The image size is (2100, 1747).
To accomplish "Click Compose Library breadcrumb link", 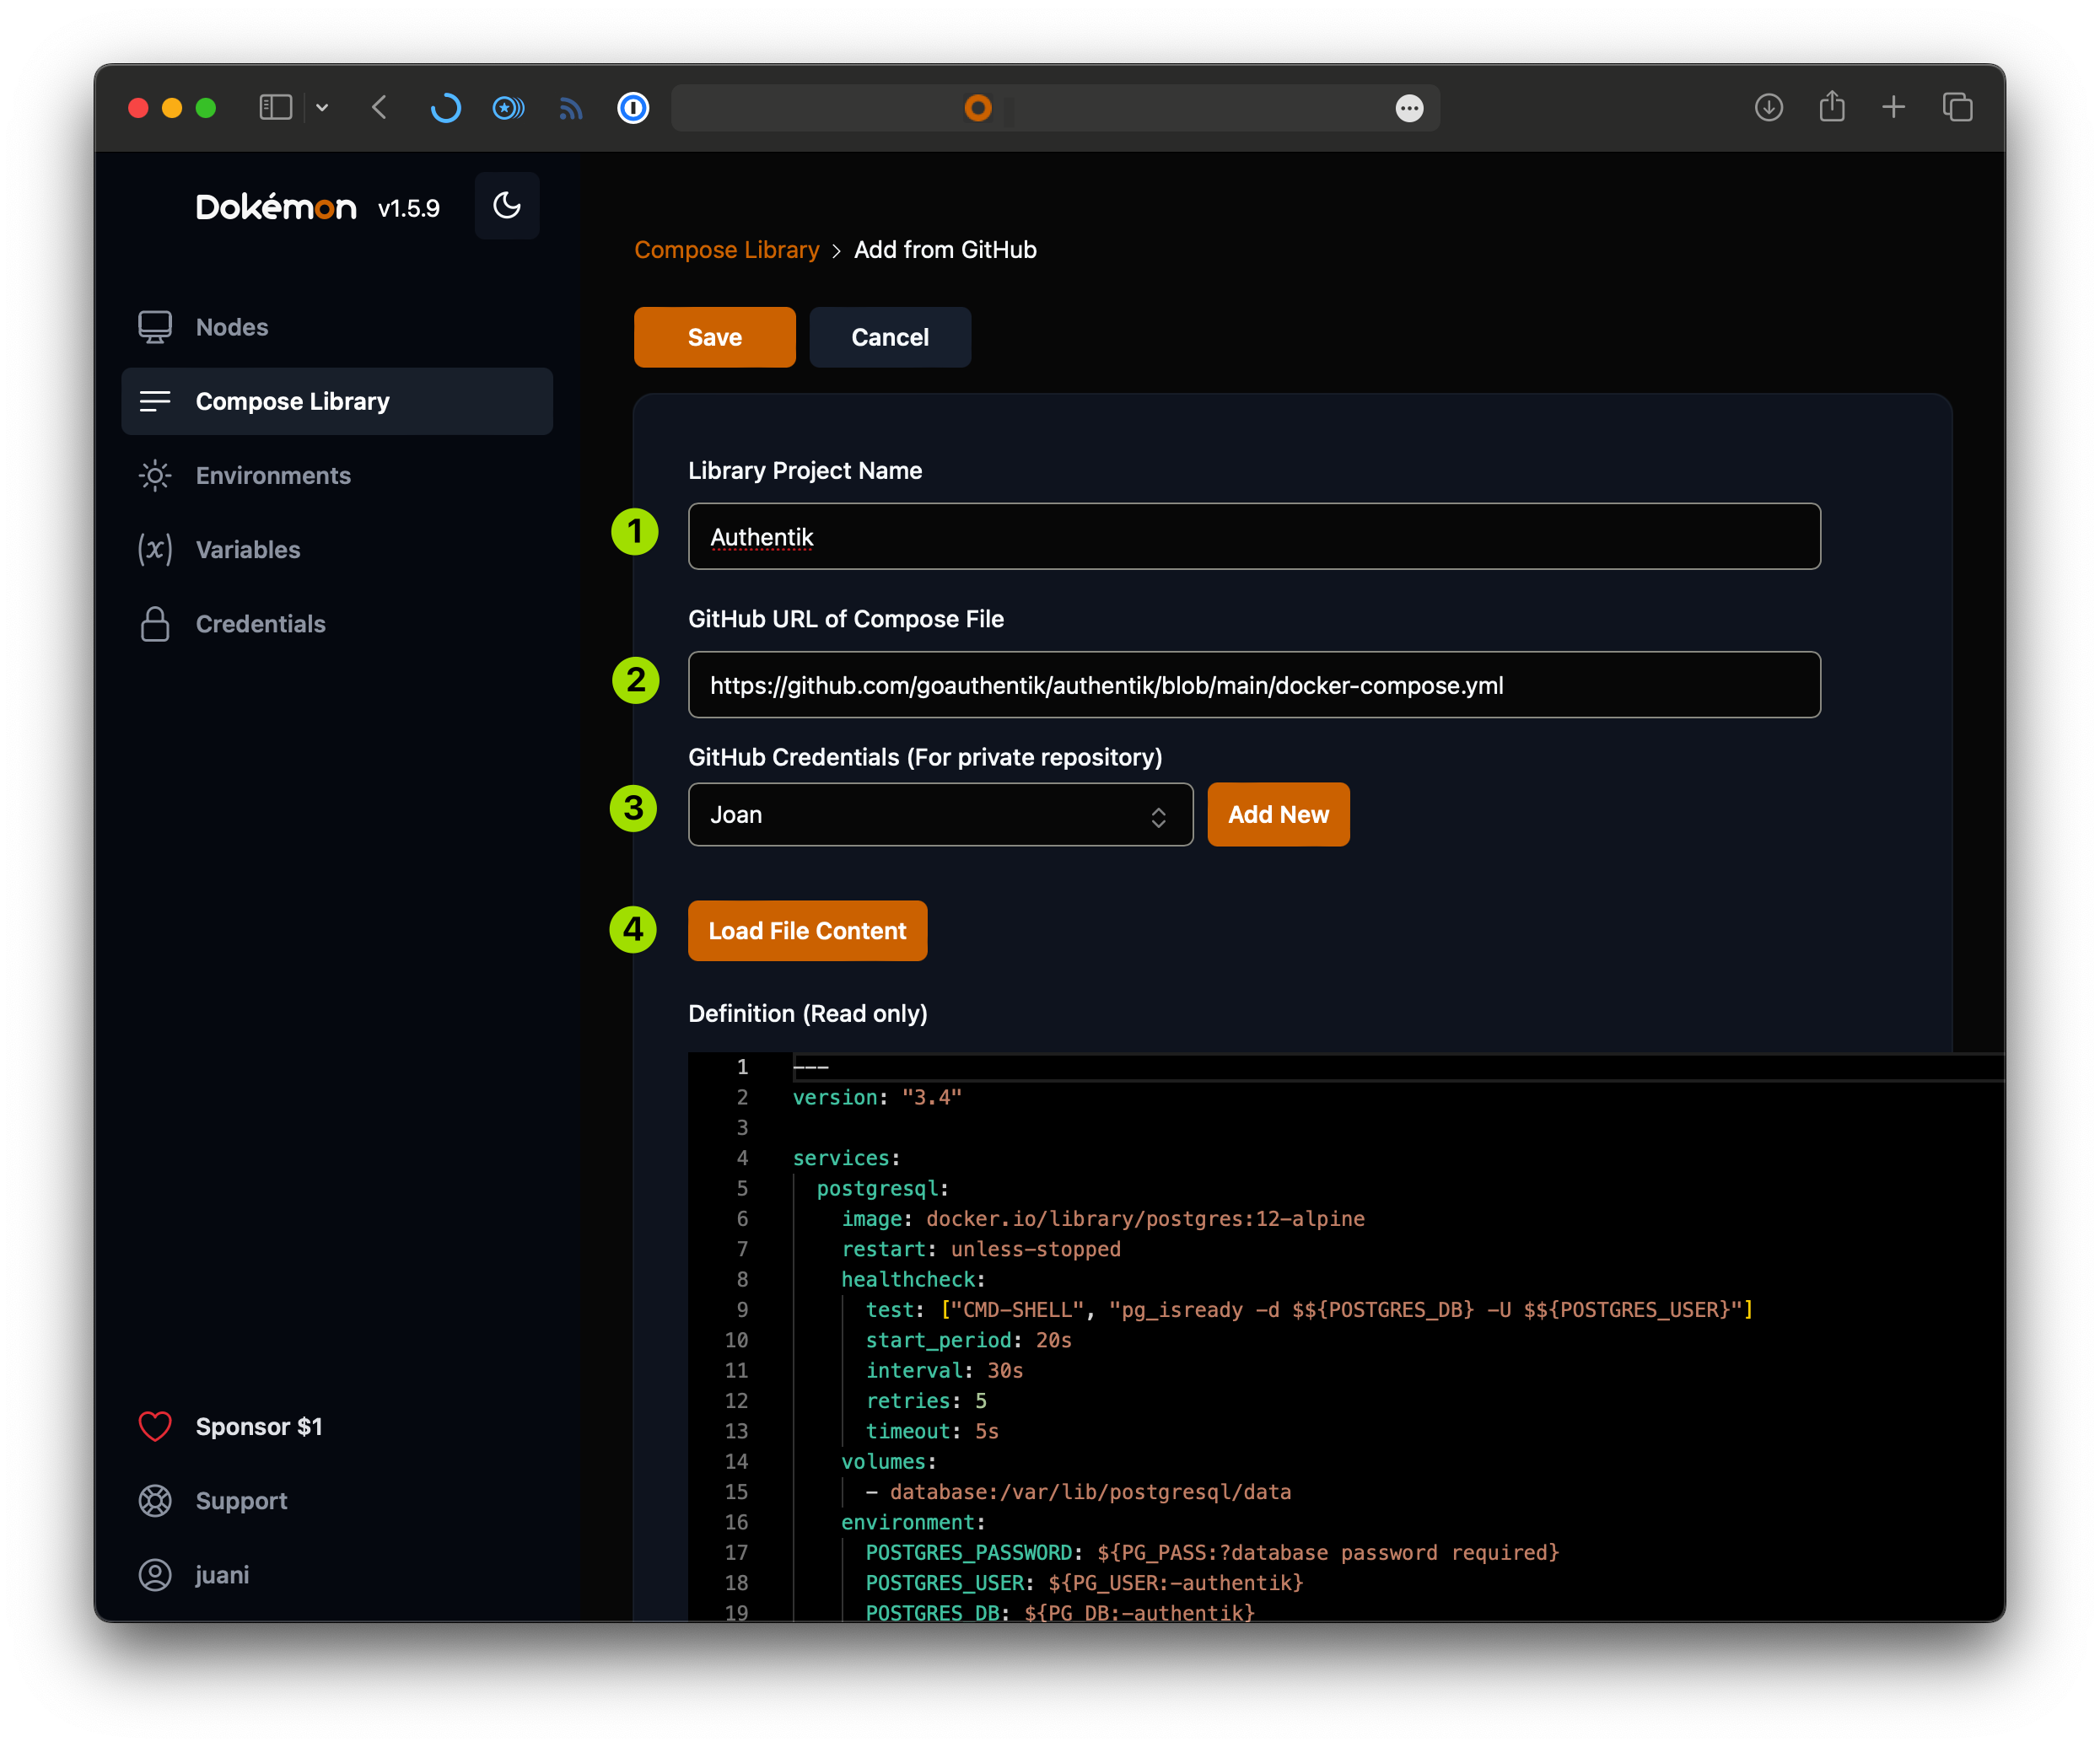I will (726, 250).
